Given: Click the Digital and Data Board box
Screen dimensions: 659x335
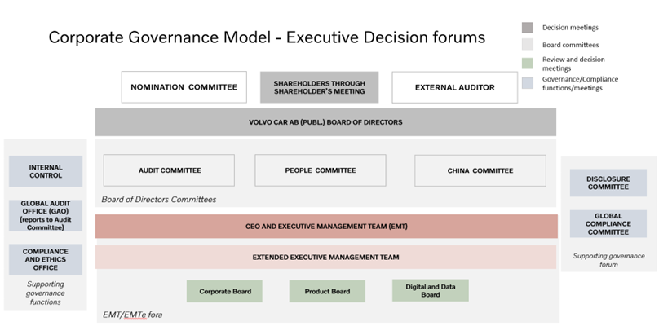Looking at the screenshot, I should [430, 290].
